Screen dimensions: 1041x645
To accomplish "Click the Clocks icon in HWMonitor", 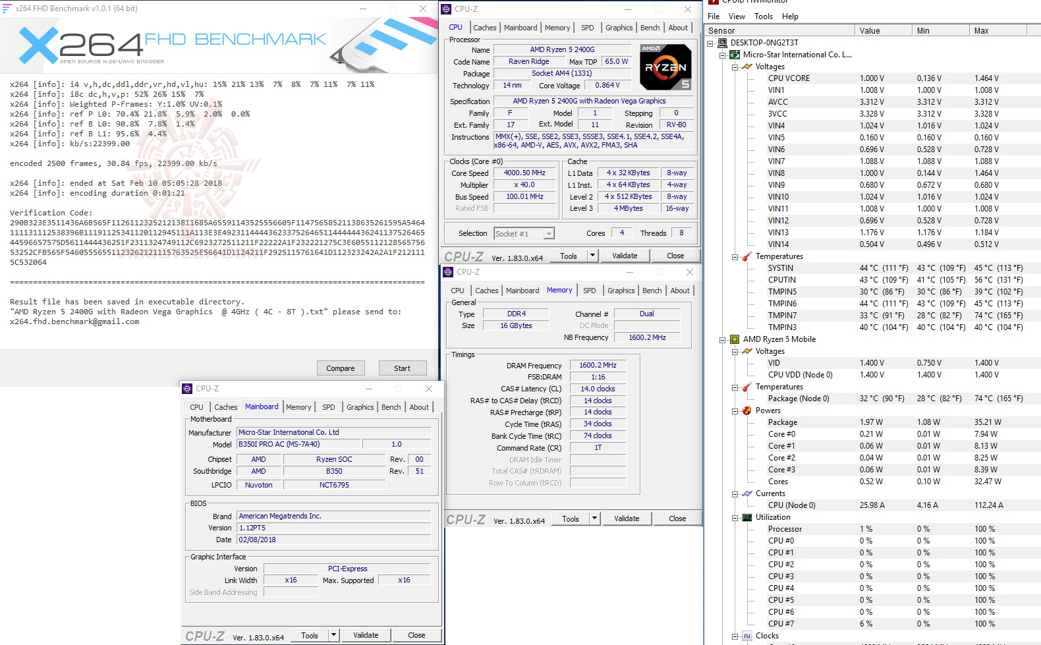I will point(747,636).
